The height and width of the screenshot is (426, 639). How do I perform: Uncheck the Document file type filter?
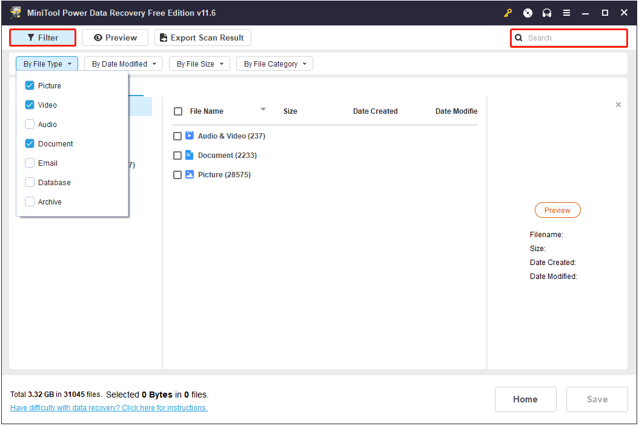30,143
